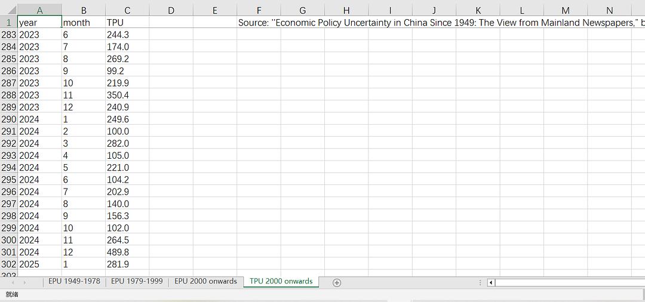The height and width of the screenshot is (302, 645).
Task: Click the TPU value 140.0
Action: [127, 204]
